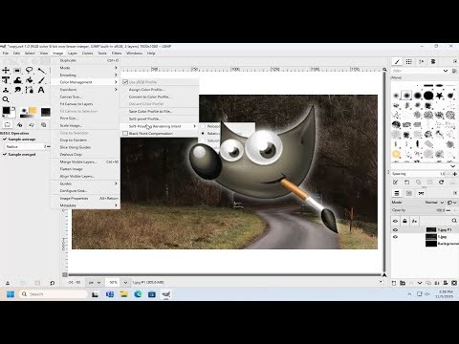Switch to the Brushes tab
Screen dimensions: 459x344
(x=397, y=61)
